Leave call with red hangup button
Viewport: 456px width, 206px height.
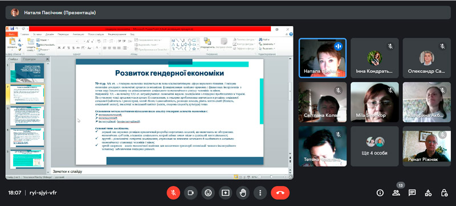(x=280, y=193)
